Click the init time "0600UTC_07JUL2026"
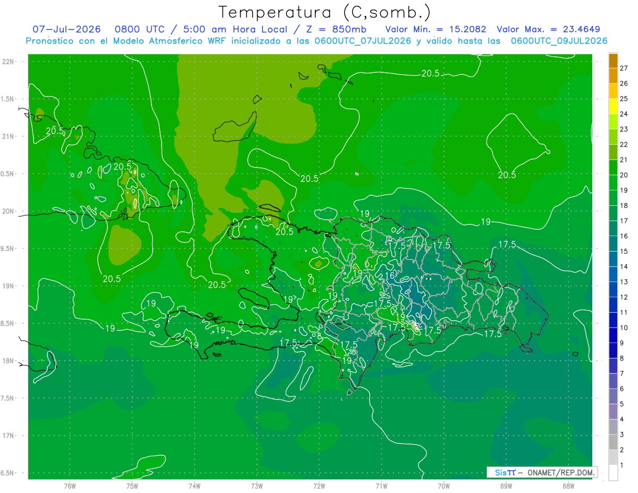The height and width of the screenshot is (493, 638). coord(363,41)
